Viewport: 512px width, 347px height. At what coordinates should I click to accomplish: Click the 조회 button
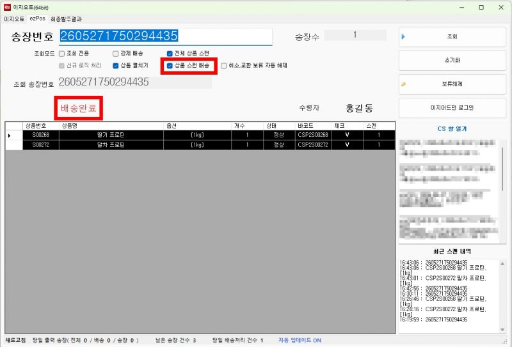[x=452, y=36]
